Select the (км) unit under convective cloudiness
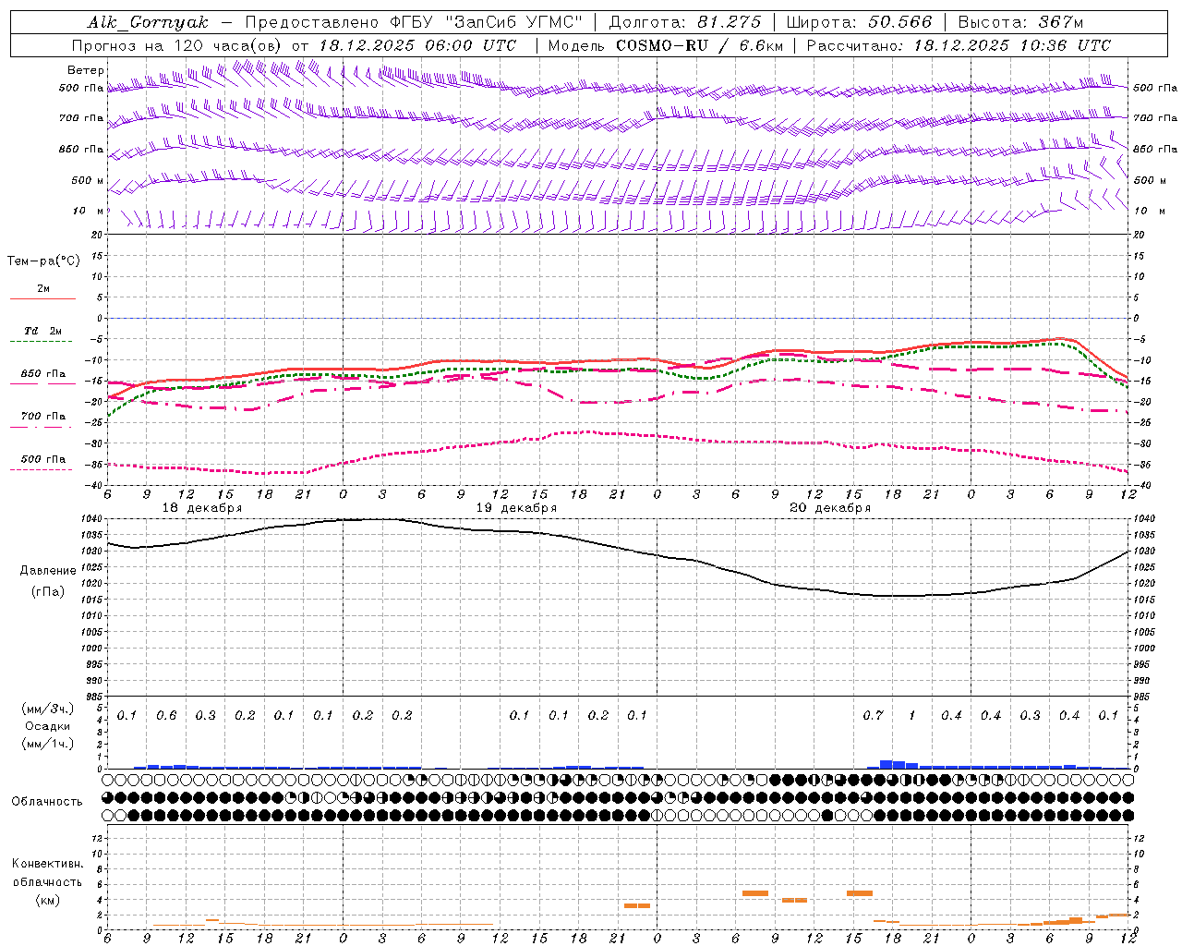Screen dimensions: 1182x946 pyautogui.click(x=48, y=899)
